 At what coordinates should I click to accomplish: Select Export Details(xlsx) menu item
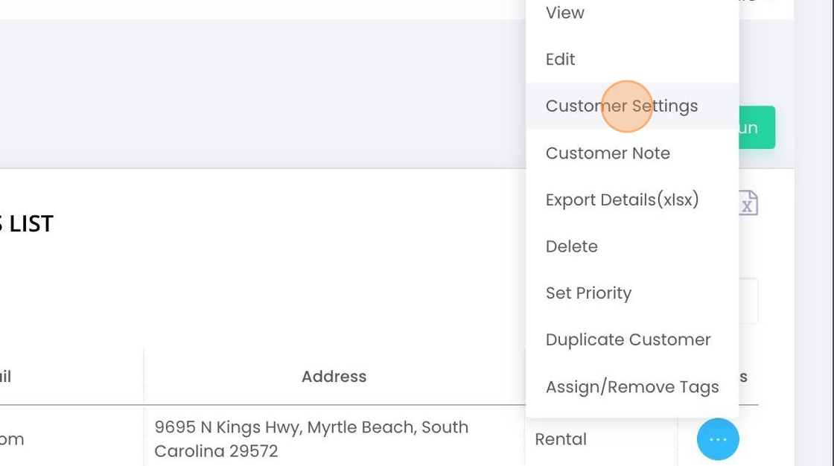(622, 200)
